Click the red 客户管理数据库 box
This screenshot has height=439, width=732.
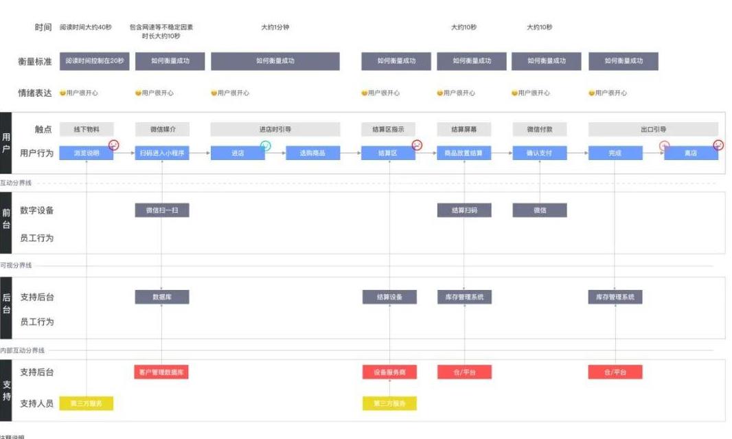coord(161,372)
